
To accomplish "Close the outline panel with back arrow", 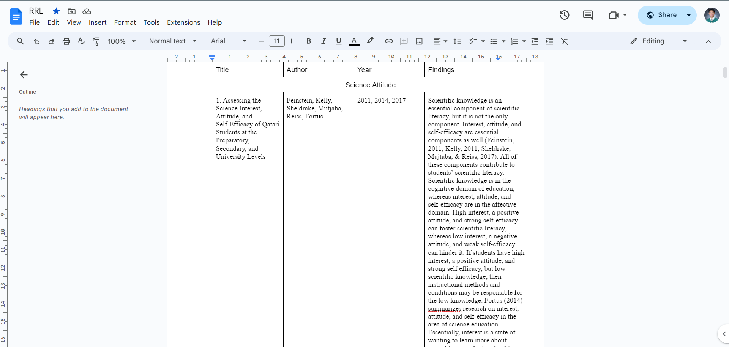I will (24, 75).
